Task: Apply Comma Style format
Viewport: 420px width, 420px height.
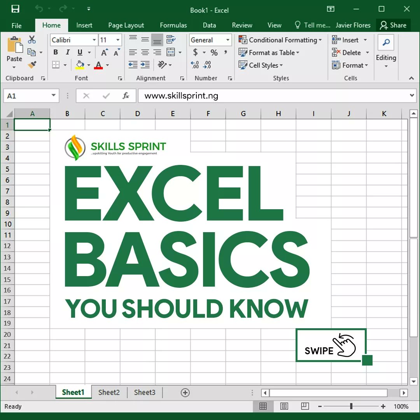Action: click(x=226, y=52)
